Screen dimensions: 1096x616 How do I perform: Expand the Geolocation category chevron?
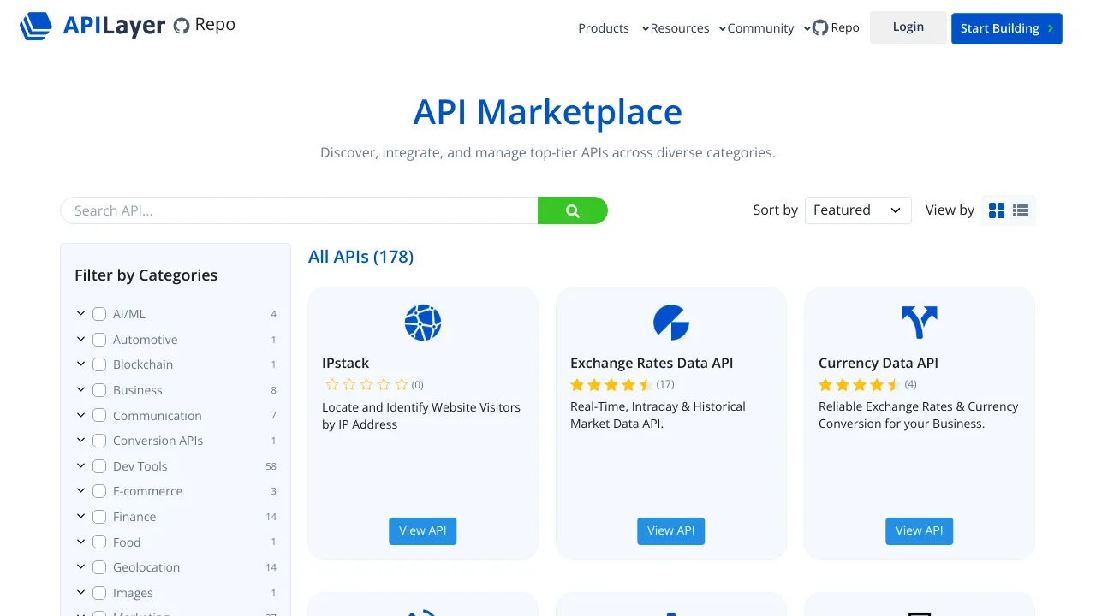[x=80, y=566]
